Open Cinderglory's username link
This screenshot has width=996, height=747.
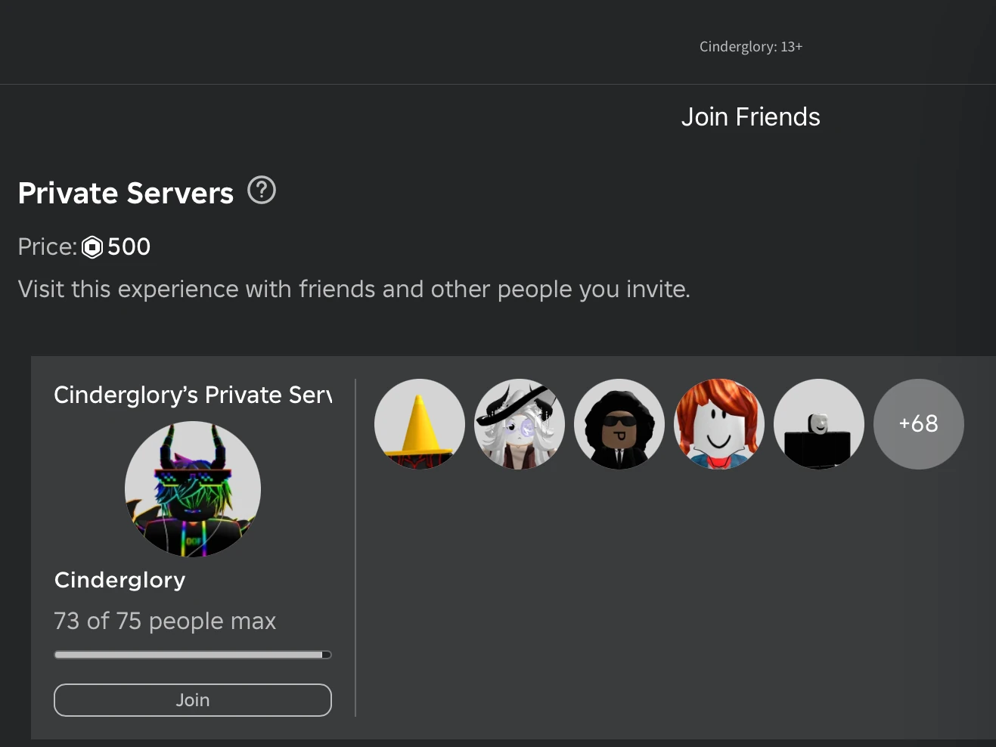tap(119, 580)
